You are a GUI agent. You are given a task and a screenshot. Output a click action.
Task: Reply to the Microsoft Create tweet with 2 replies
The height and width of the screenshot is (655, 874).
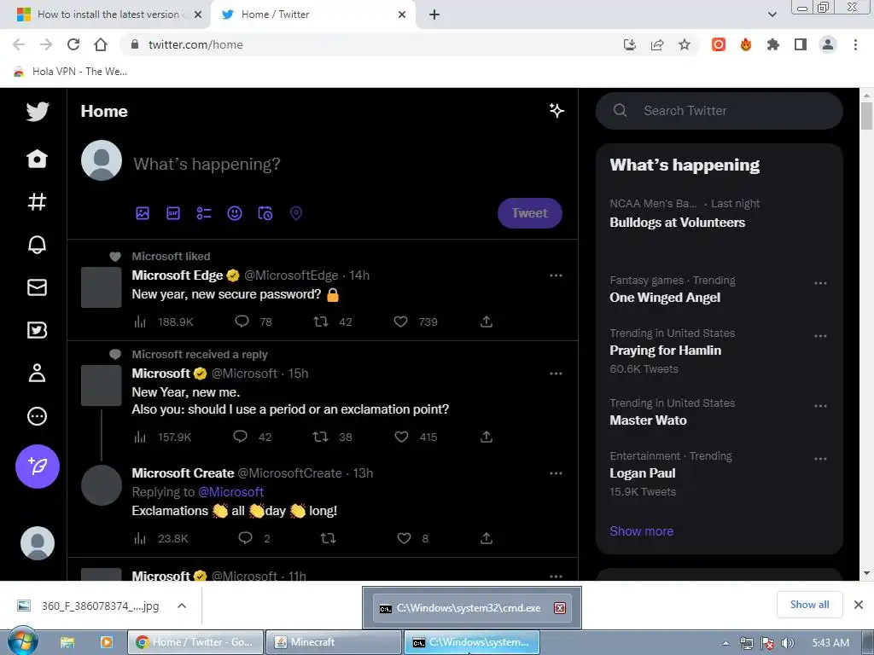coord(245,538)
